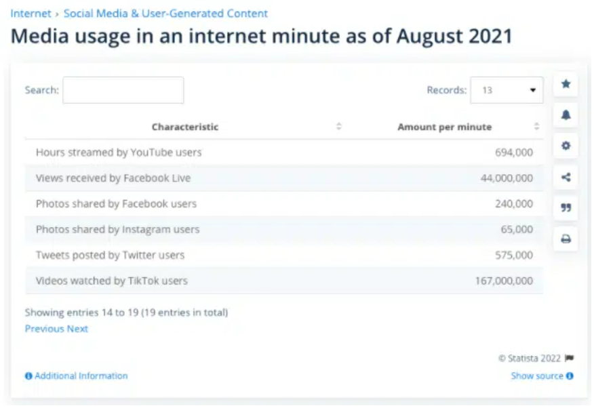The width and height of the screenshot is (594, 408).
Task: Click the Records: label
Action: 446,90
